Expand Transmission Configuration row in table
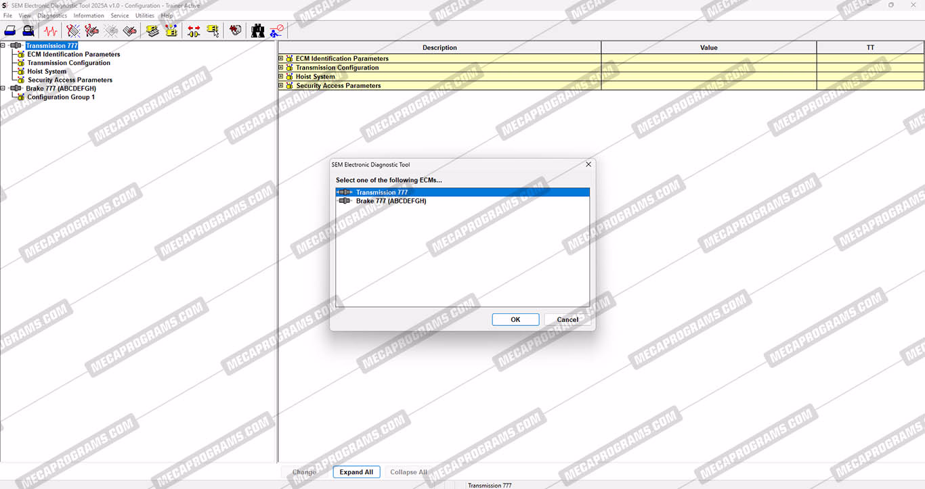The width and height of the screenshot is (925, 489). tap(281, 68)
